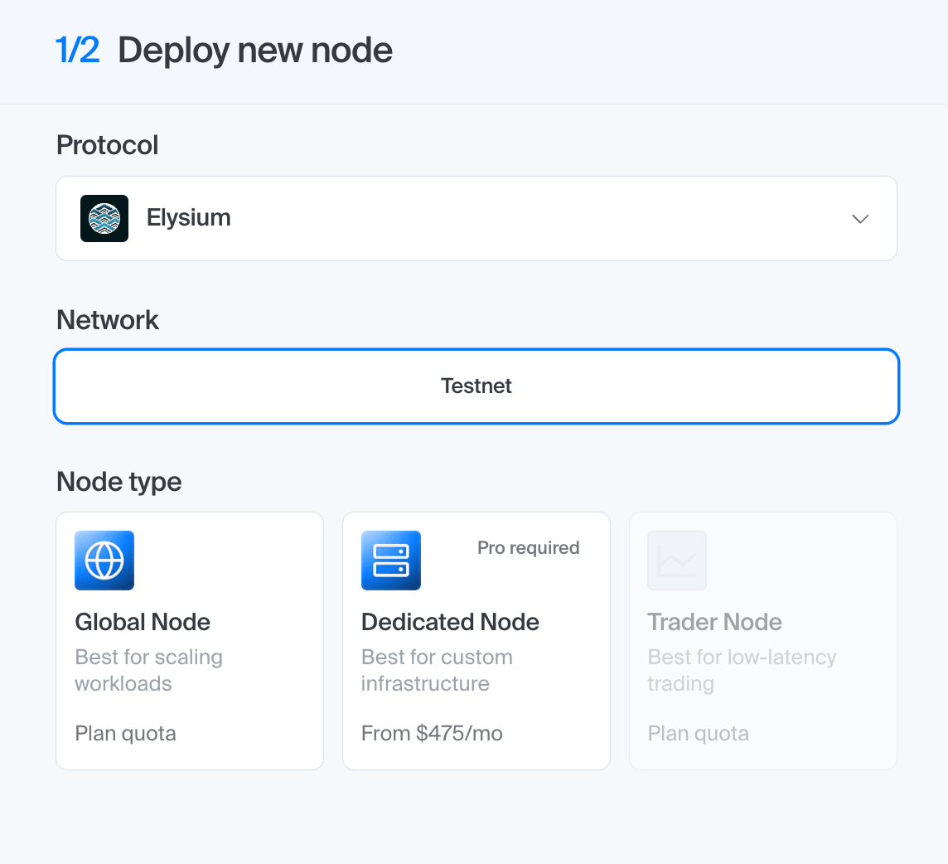Click 'From $475/mo' pricing text

[432, 733]
